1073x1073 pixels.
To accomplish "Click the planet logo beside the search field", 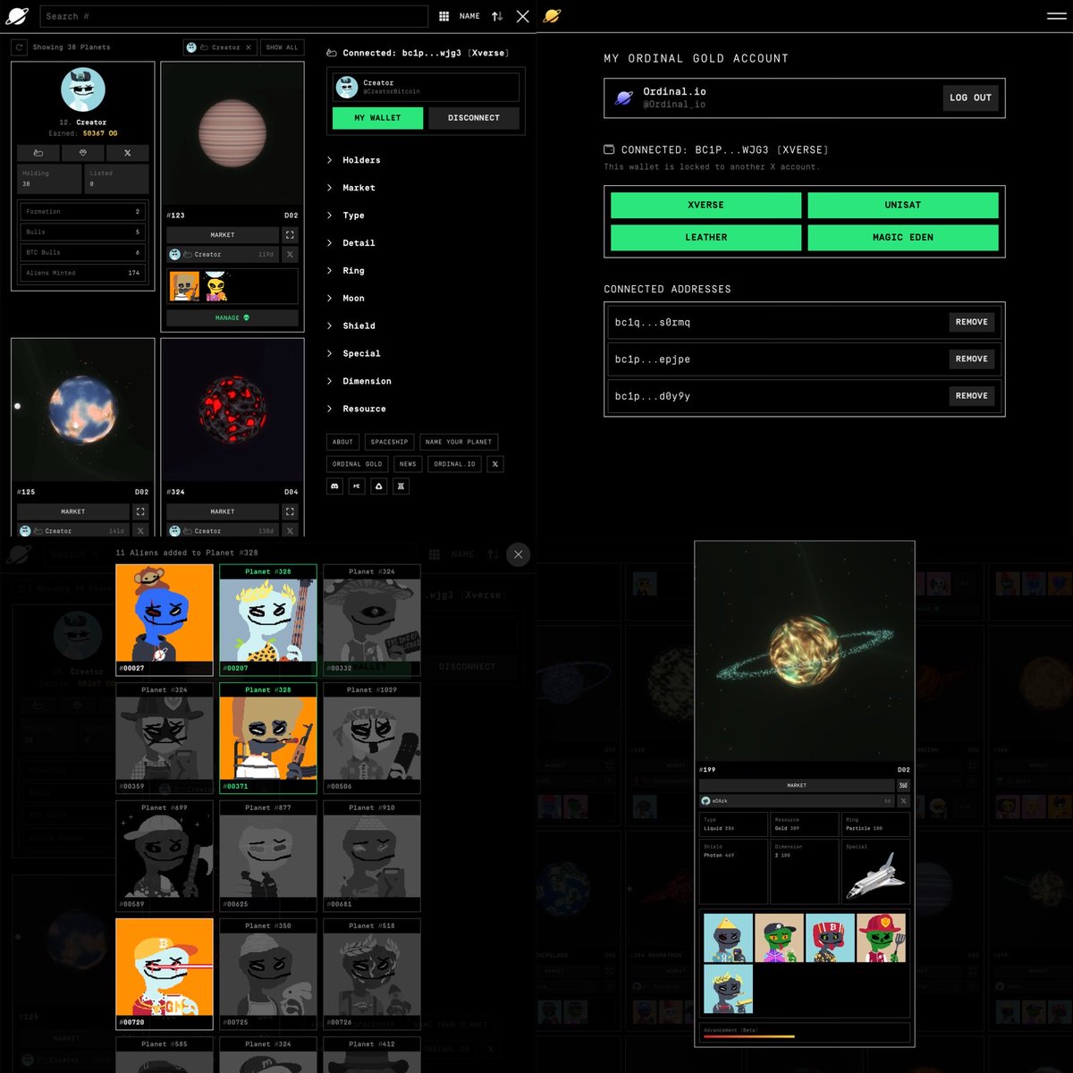I will tap(19, 16).
